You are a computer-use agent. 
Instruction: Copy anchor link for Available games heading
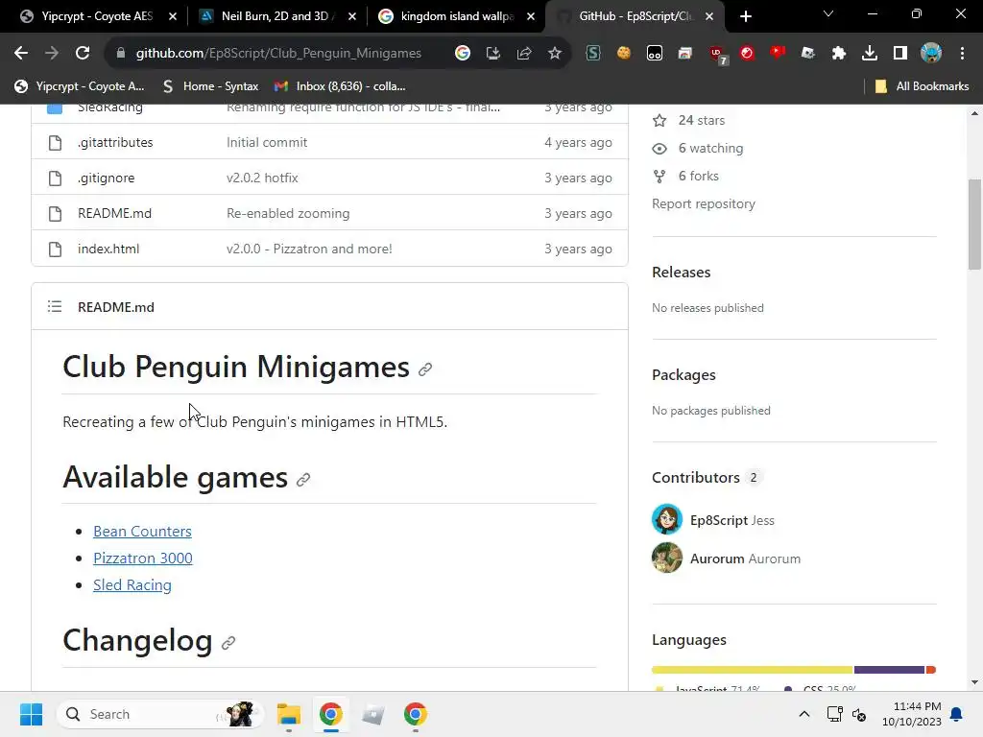pyautogui.click(x=303, y=480)
